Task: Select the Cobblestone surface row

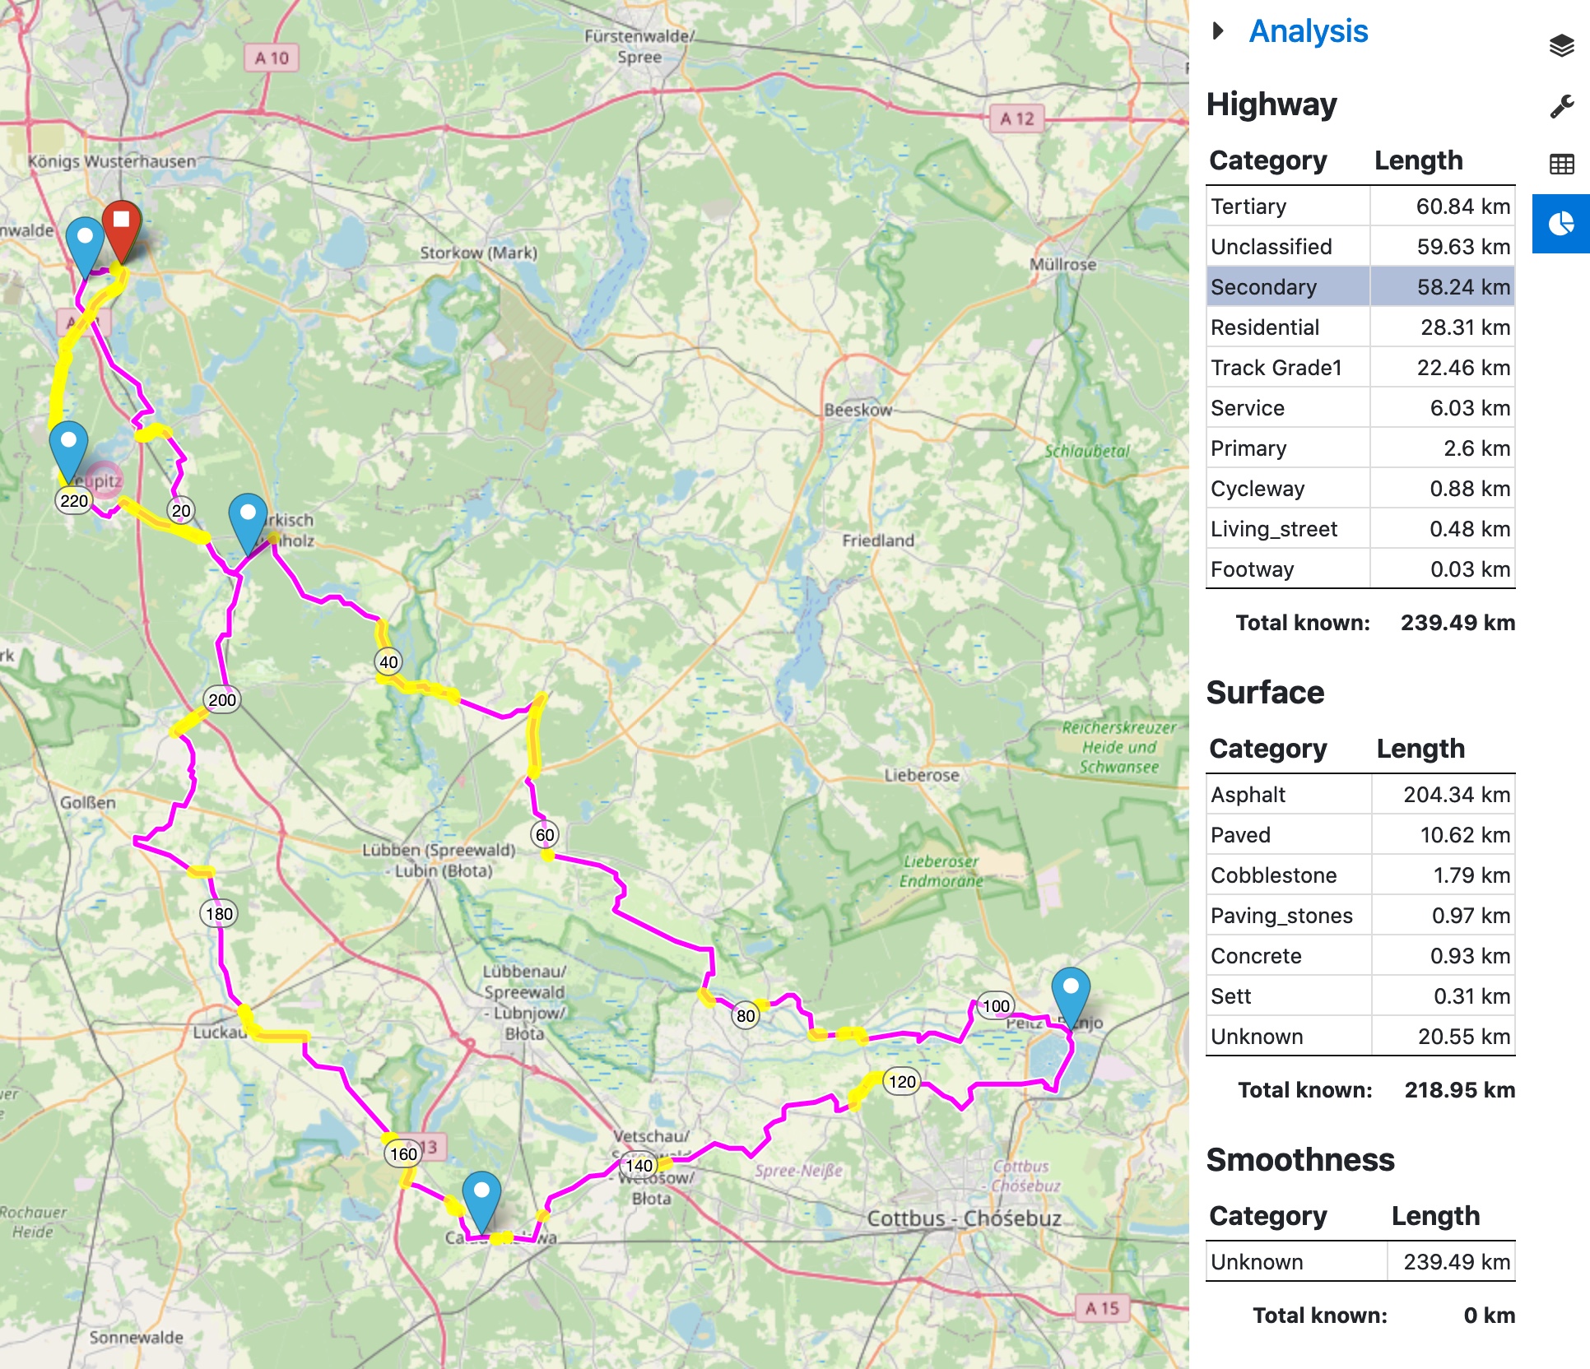Action: (x=1360, y=875)
